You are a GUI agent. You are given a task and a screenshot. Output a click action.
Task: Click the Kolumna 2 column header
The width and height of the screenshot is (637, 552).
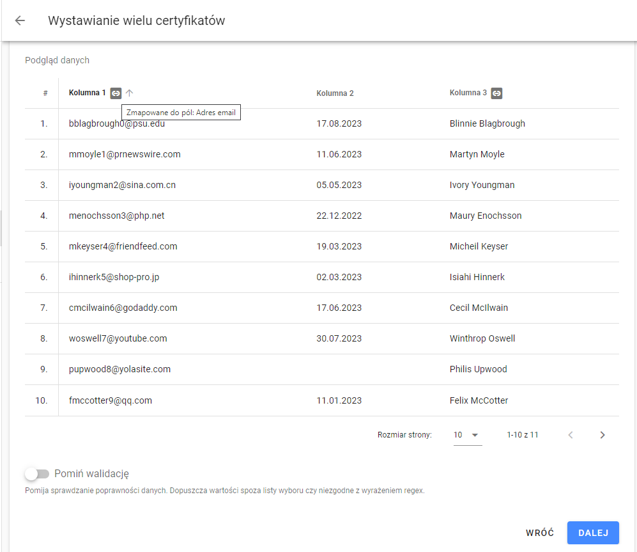point(335,93)
